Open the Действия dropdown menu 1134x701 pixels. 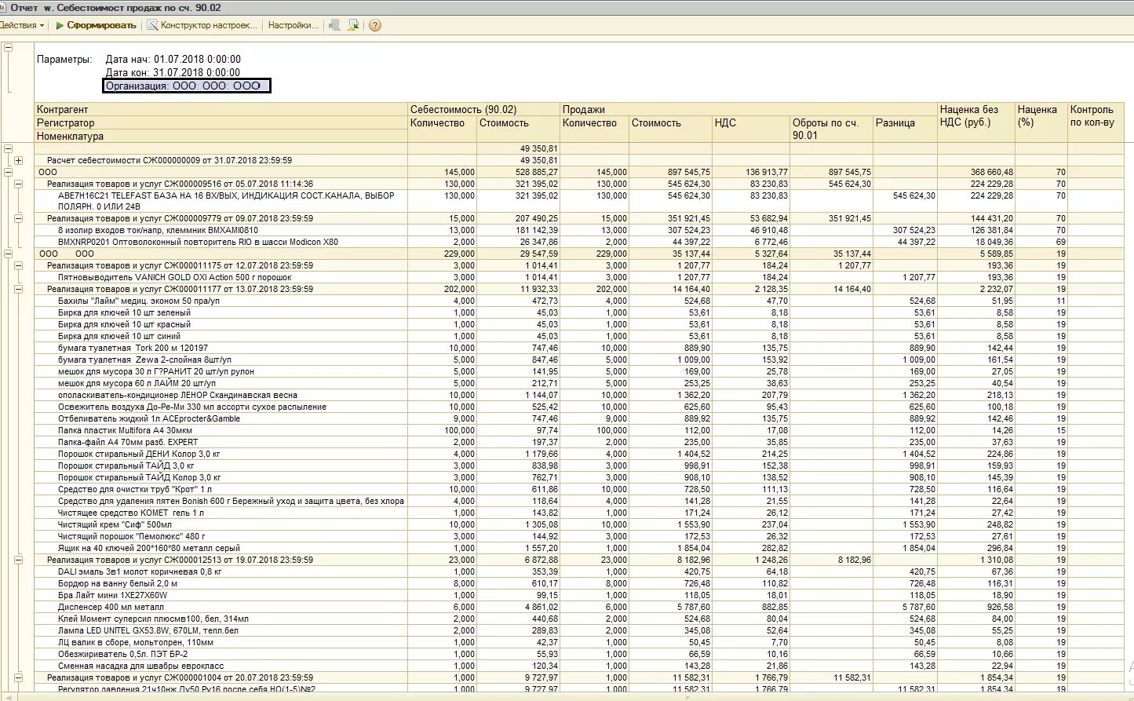(22, 25)
